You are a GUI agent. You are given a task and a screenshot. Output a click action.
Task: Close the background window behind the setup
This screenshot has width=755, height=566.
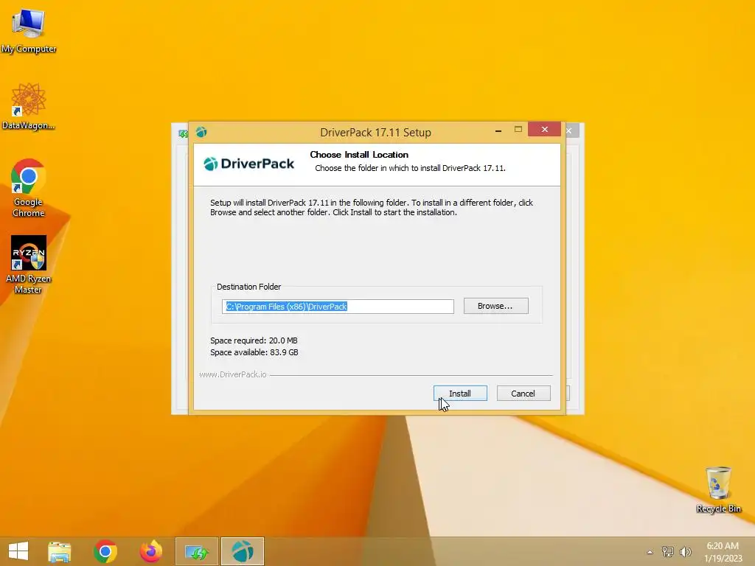coord(570,131)
